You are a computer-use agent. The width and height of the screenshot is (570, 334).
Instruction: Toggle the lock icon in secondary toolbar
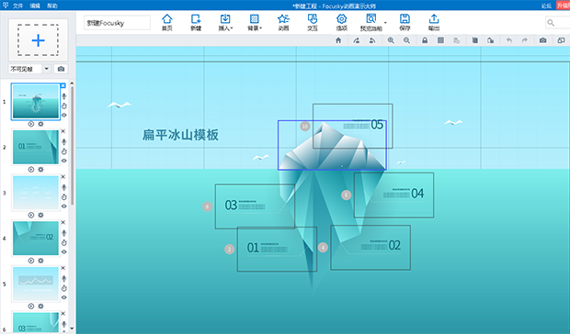[x=425, y=40]
